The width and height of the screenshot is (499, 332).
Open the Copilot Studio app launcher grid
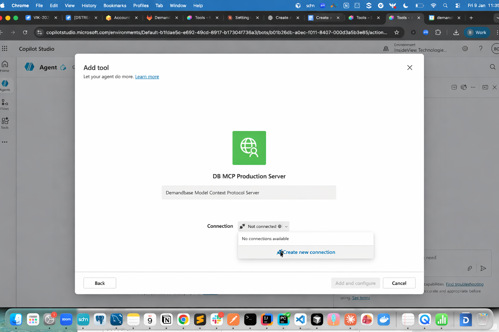click(x=5, y=49)
